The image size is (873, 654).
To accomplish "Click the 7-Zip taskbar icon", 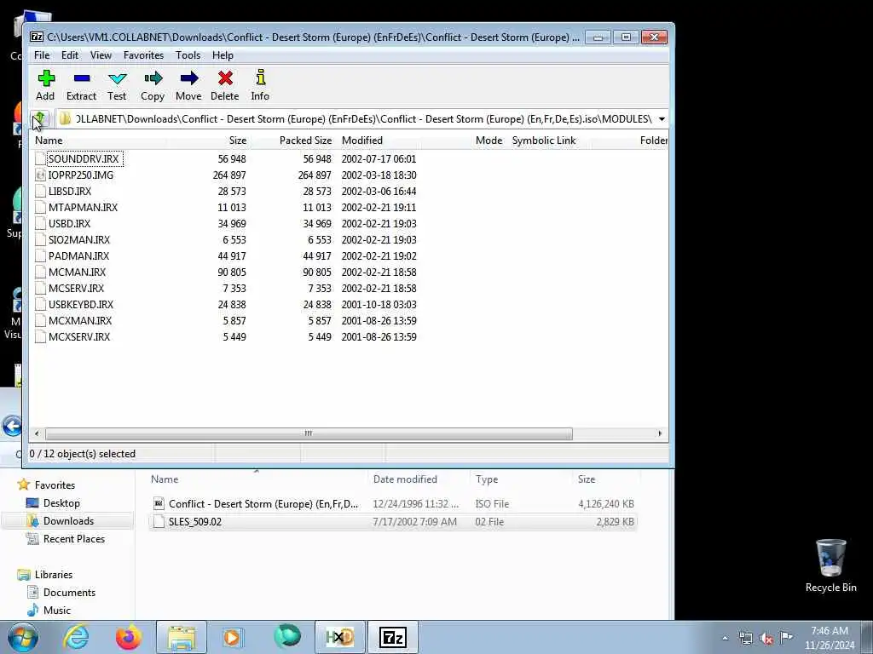I will tap(392, 637).
